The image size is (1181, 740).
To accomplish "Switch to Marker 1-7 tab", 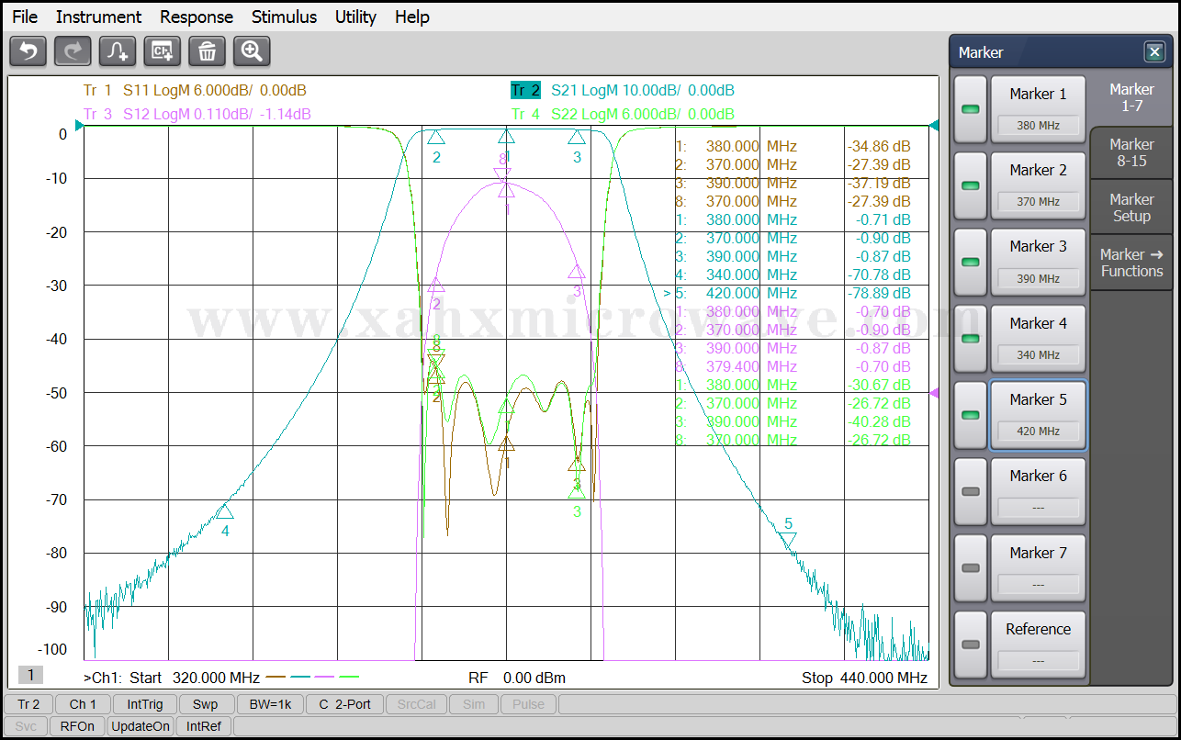I will point(1131,97).
